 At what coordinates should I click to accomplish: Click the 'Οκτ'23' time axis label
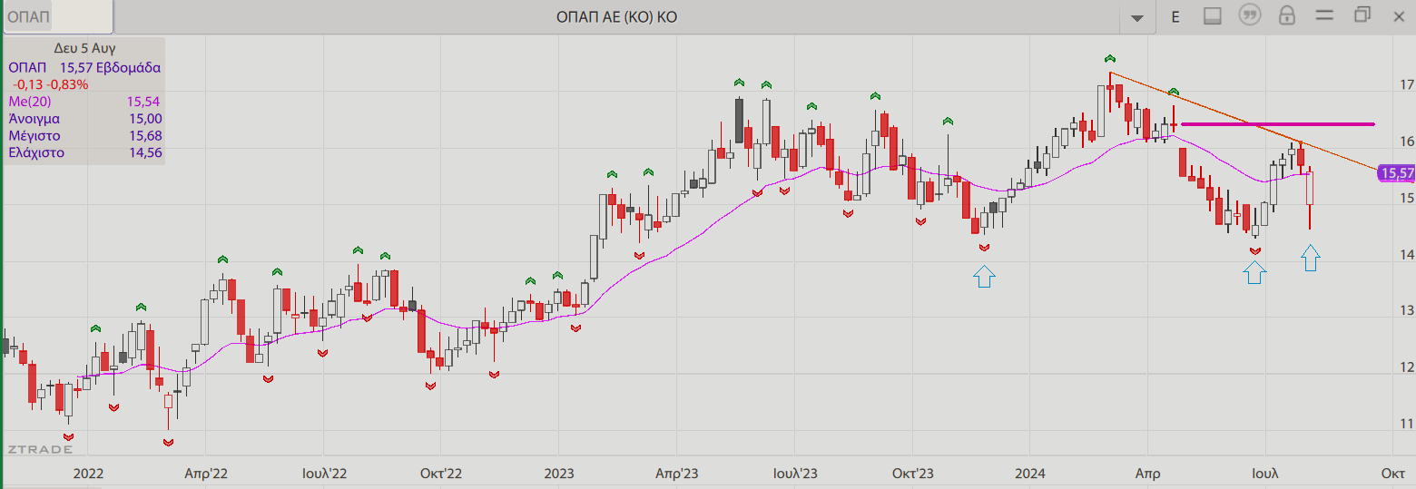[x=913, y=474]
